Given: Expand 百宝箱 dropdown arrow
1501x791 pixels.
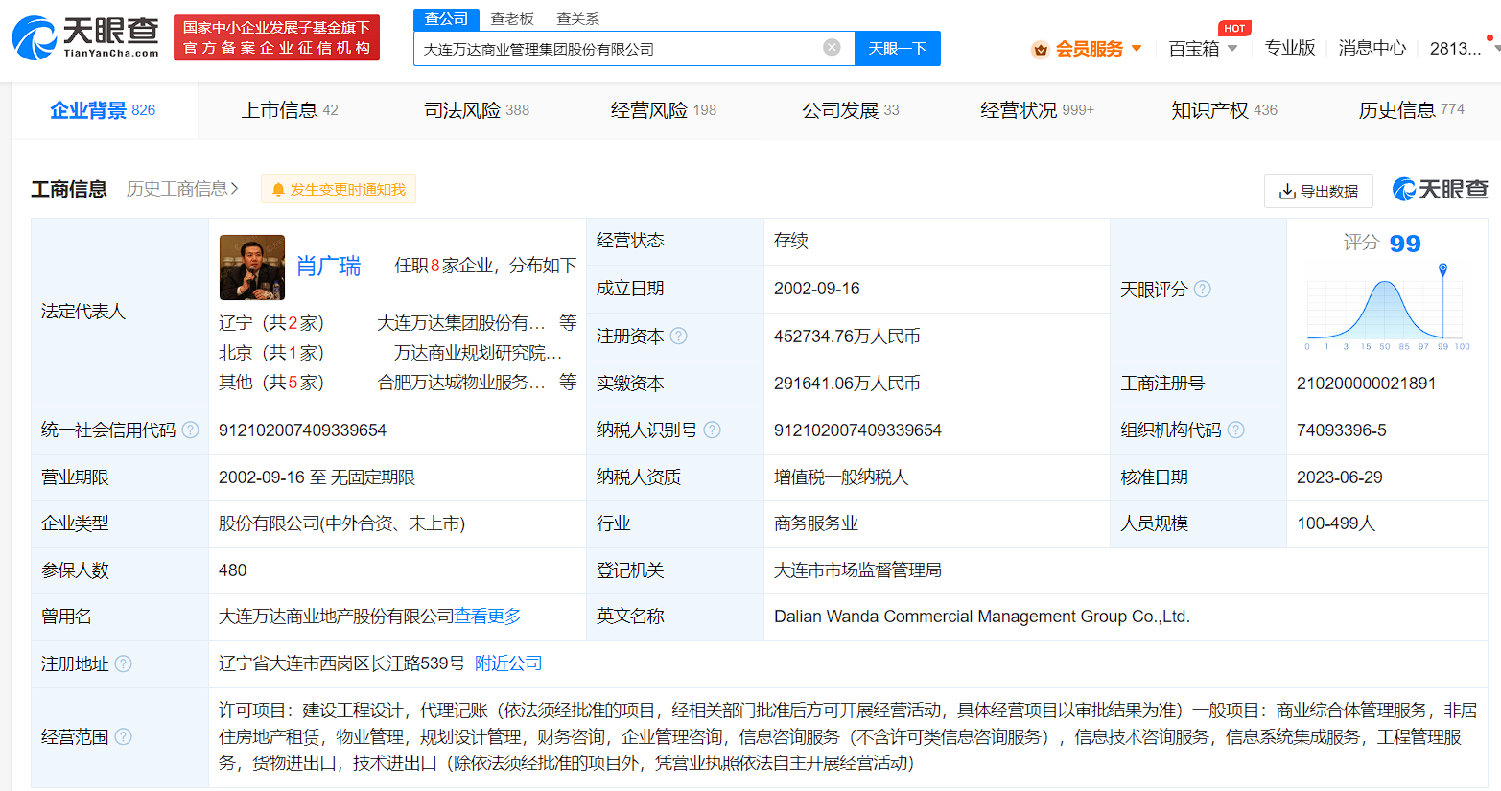Looking at the screenshot, I should 1232,48.
